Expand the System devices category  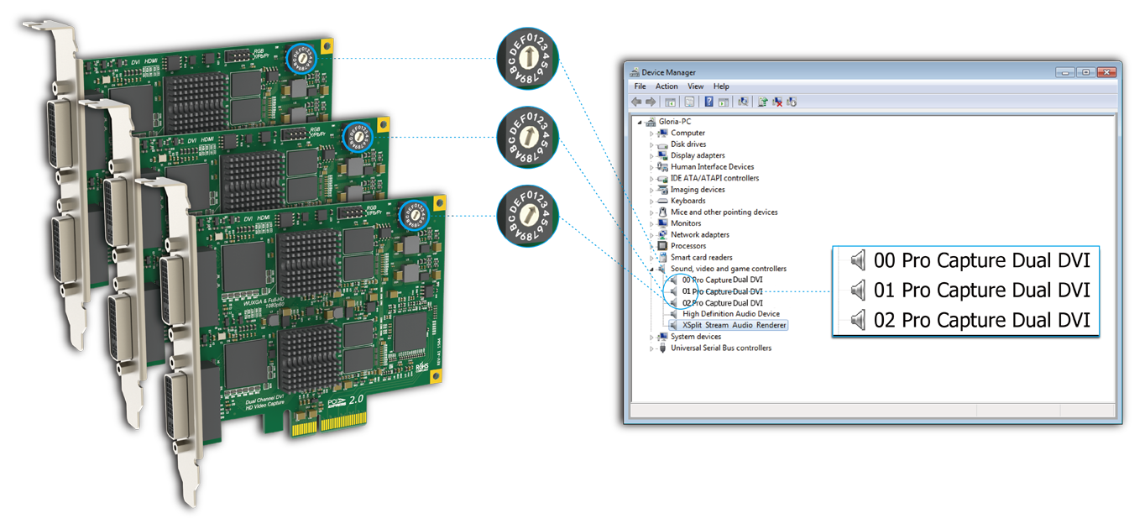651,337
